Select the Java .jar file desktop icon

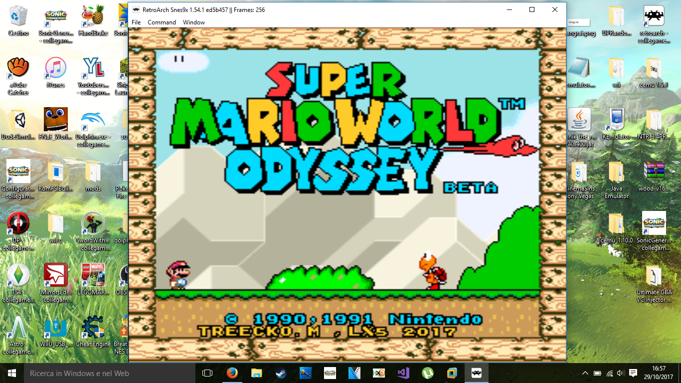579,127
